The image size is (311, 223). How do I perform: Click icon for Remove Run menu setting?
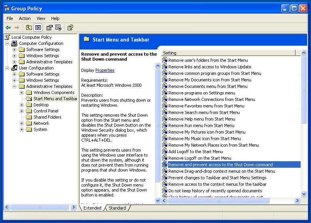click(x=165, y=126)
